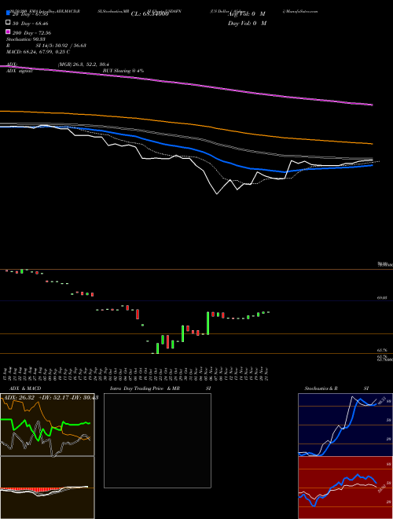Click the '200 Day = 72.56' legend text
This screenshot has height=519, width=393.
tap(31, 33)
